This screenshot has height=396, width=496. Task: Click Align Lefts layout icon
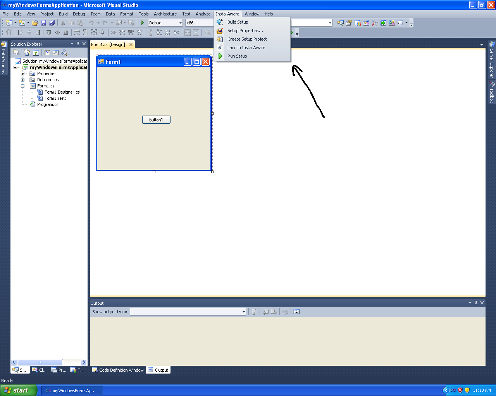20,32
